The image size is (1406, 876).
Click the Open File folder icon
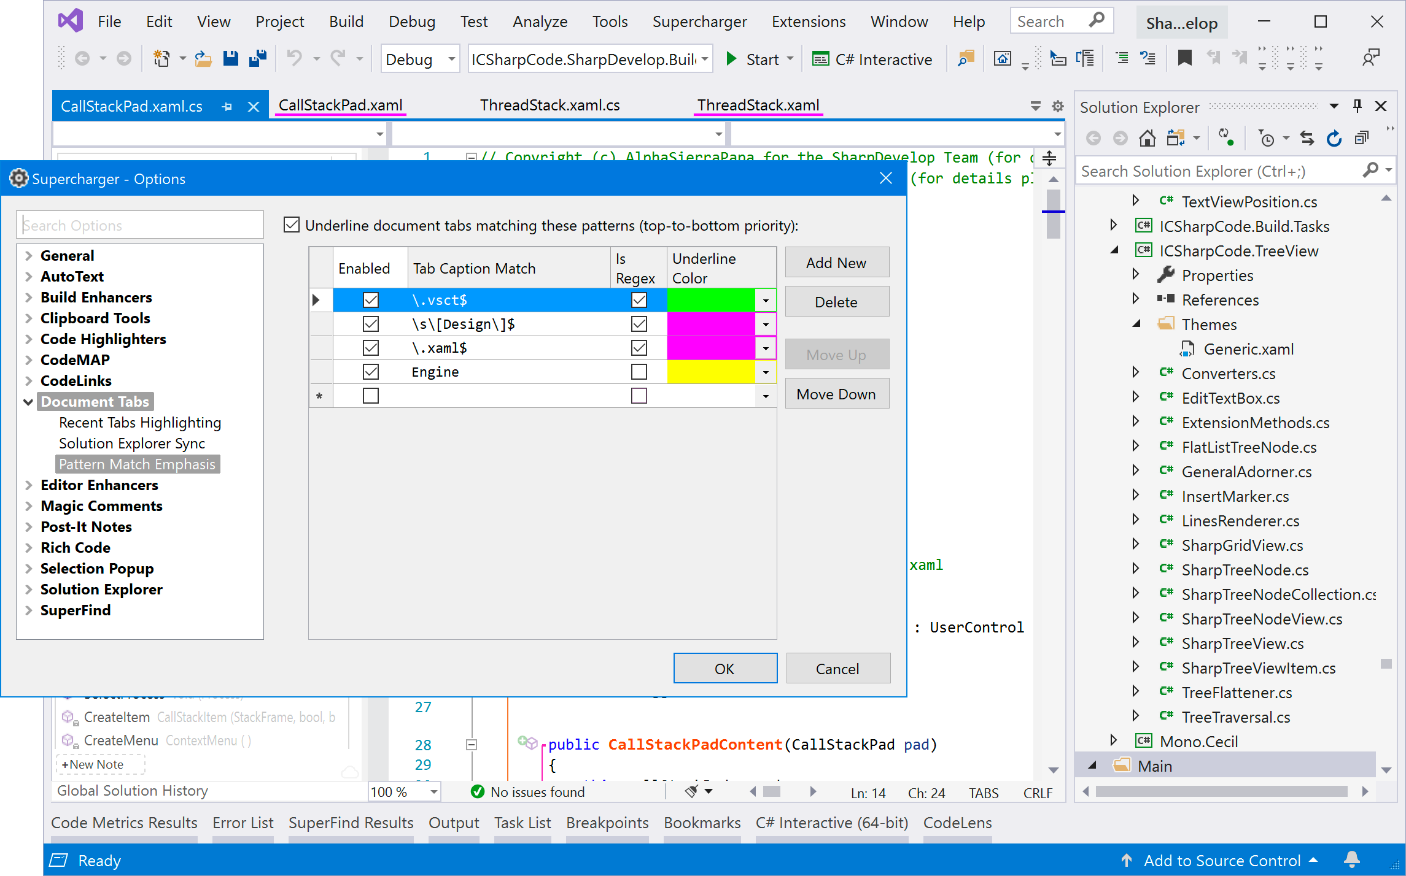click(203, 59)
